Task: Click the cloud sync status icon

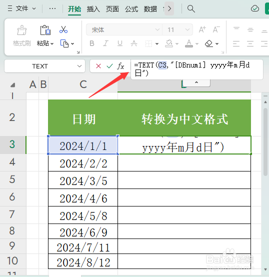Action: point(255,8)
